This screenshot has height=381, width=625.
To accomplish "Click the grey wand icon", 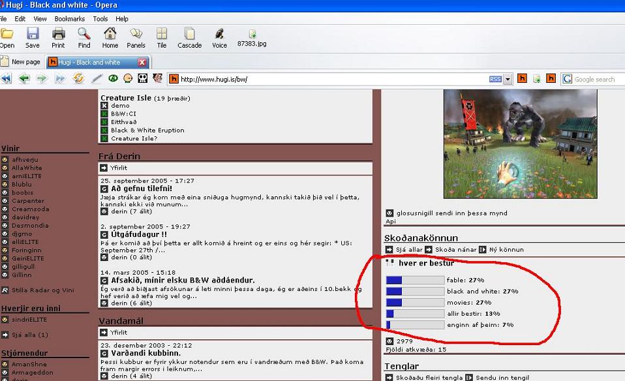I will point(97,78).
